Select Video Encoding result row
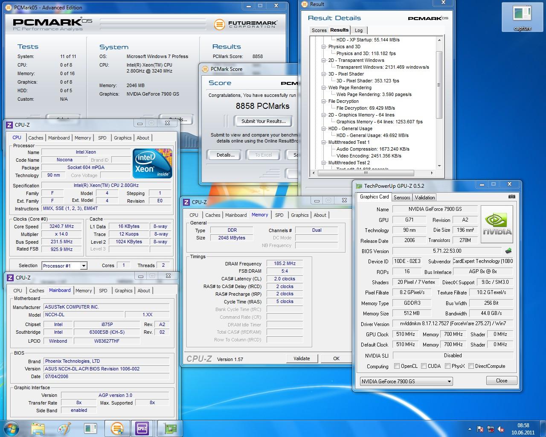Image resolution: width=546 pixels, height=437 pixels. tap(369, 156)
